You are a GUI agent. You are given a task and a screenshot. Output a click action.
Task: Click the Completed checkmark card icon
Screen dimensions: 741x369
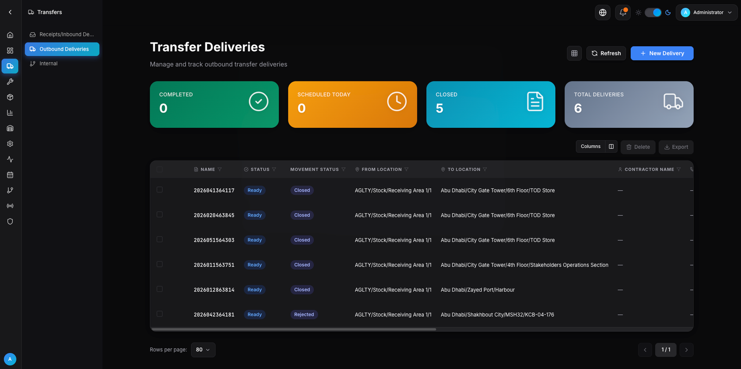258,101
